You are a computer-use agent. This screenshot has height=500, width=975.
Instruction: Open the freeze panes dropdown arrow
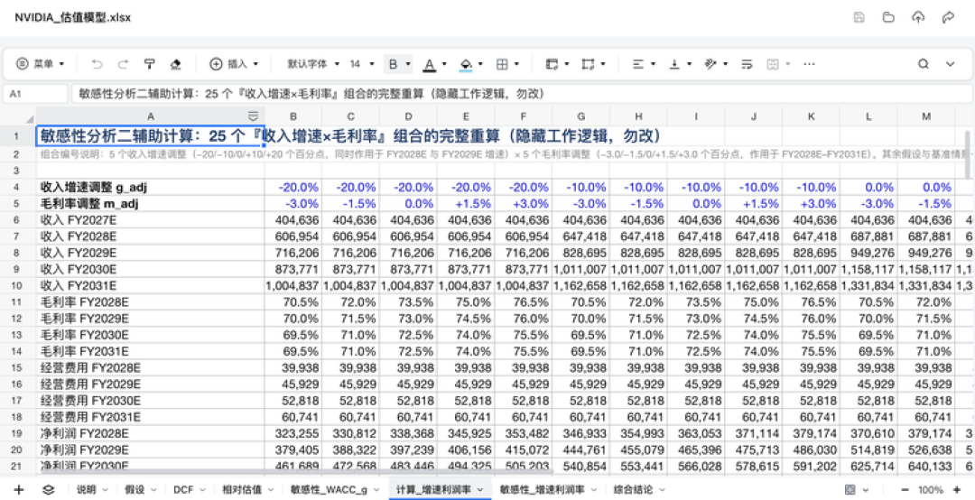pyautogui.click(x=566, y=64)
